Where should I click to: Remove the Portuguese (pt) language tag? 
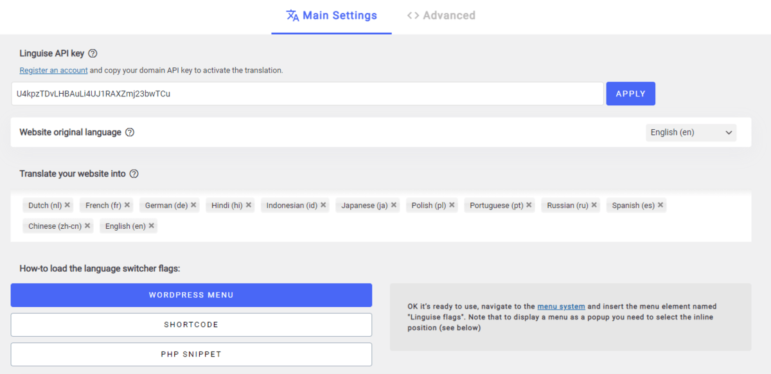click(529, 206)
